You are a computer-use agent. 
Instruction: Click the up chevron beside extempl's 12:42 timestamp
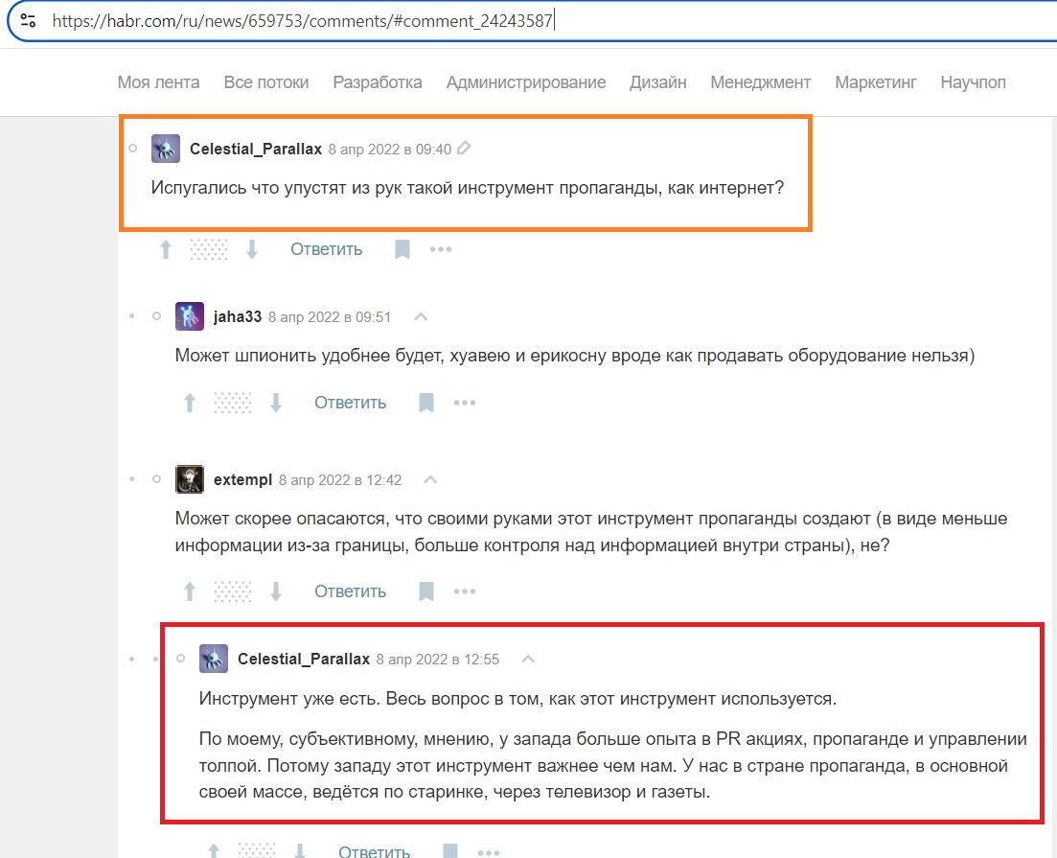[x=431, y=479]
